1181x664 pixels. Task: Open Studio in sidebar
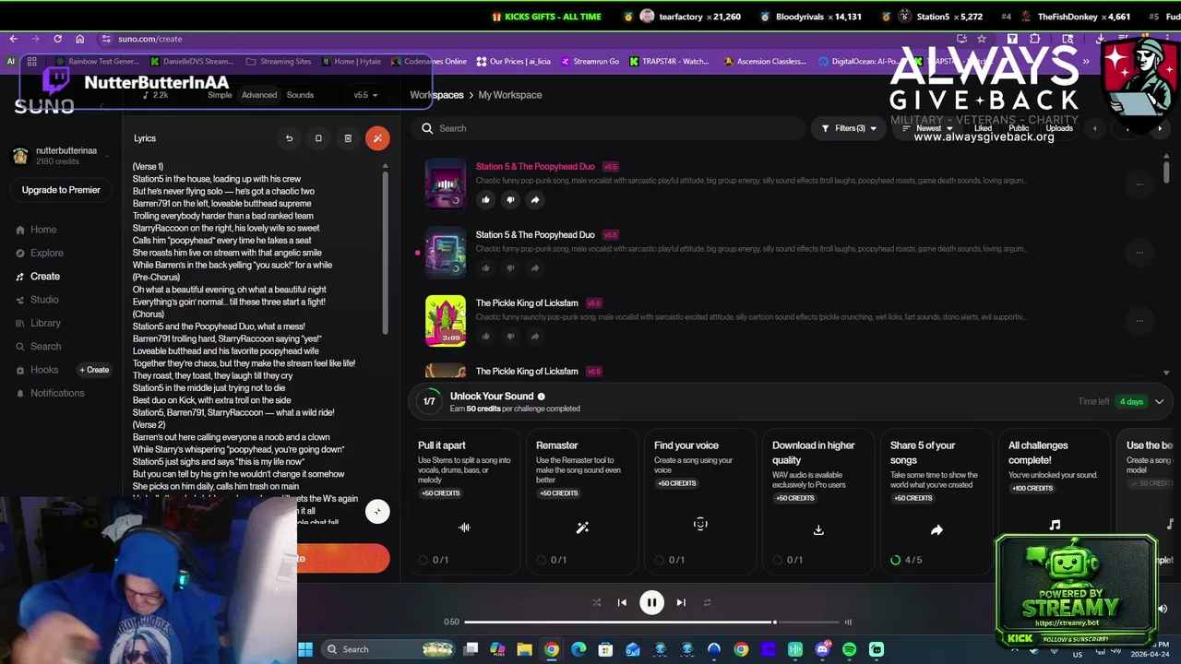point(44,300)
